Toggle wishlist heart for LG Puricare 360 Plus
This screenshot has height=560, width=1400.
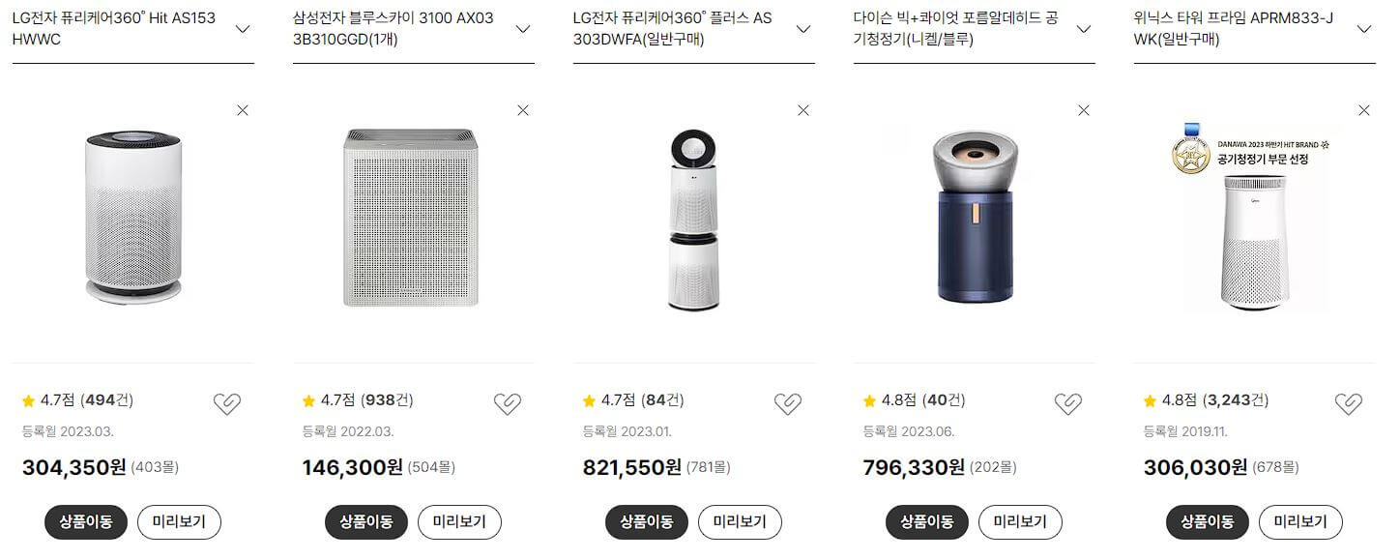[x=788, y=401]
